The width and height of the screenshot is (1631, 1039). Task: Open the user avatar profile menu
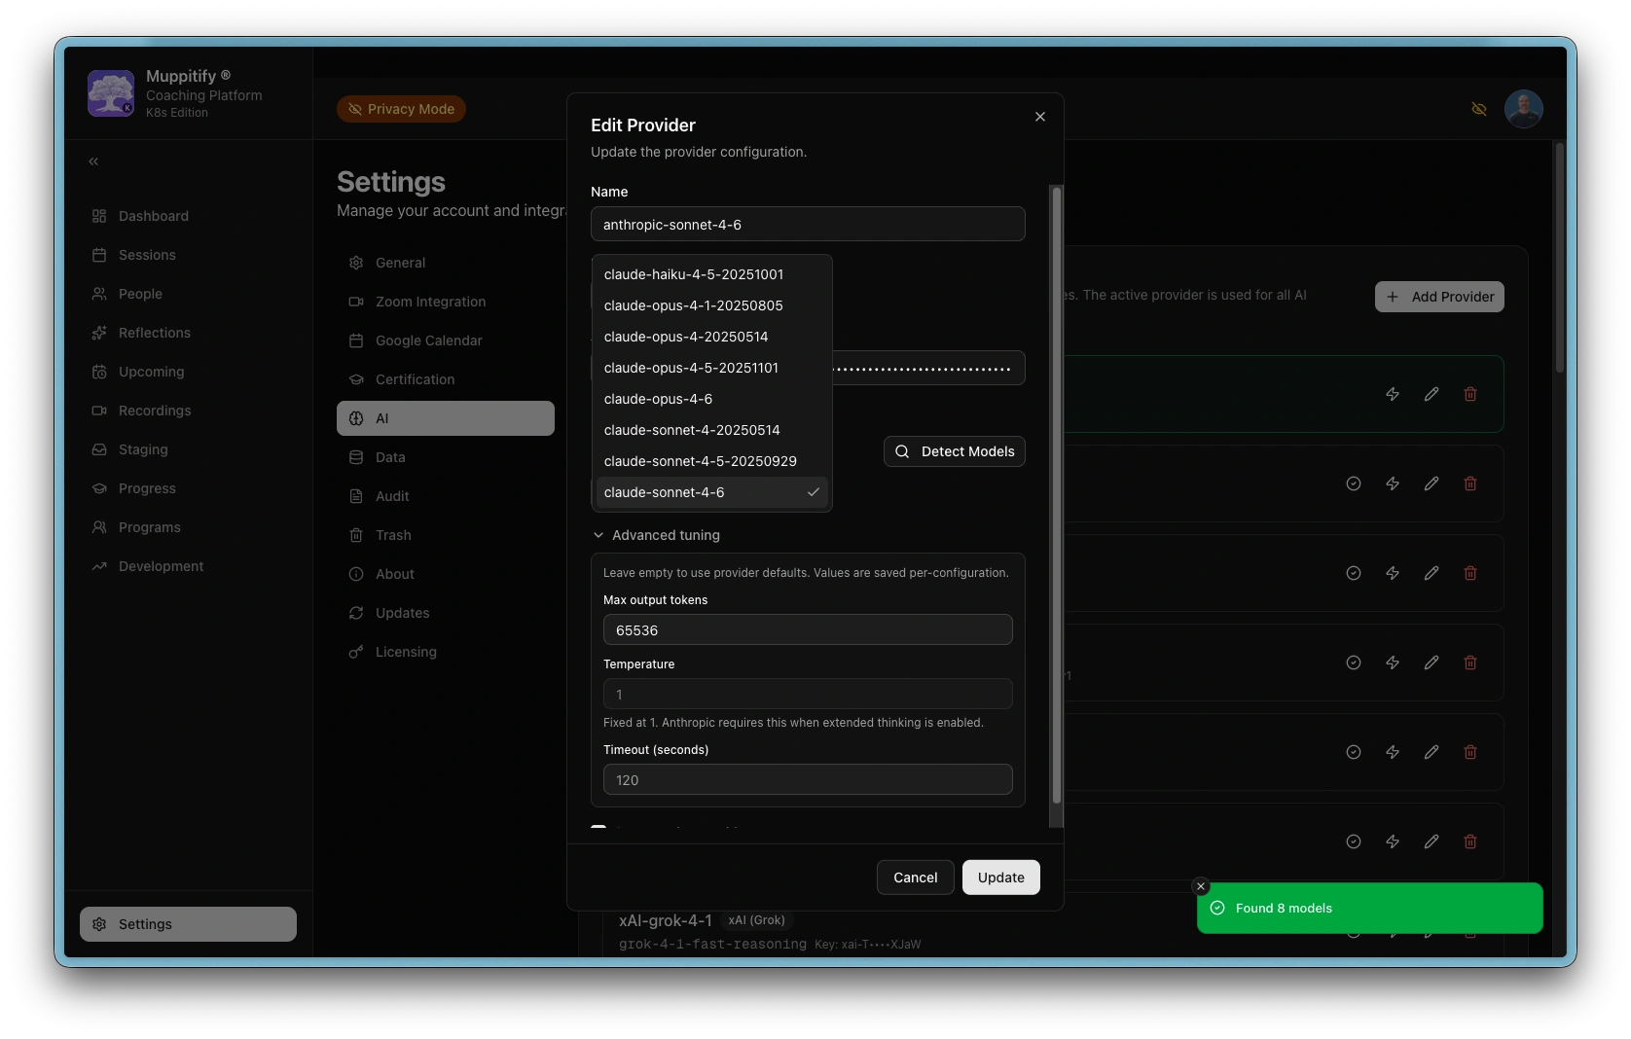[1523, 109]
